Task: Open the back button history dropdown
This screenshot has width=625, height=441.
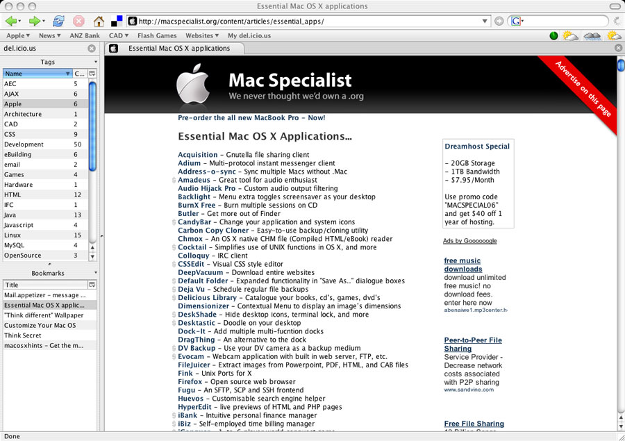Action: click(x=20, y=21)
